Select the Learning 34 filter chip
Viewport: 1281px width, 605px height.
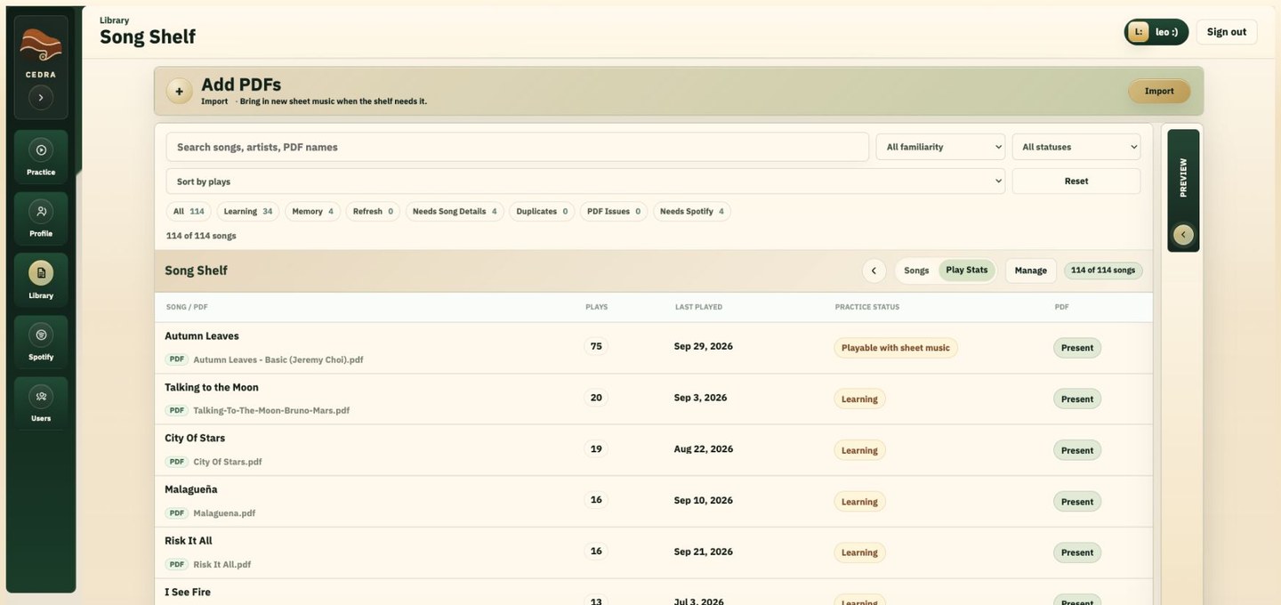[x=247, y=212]
